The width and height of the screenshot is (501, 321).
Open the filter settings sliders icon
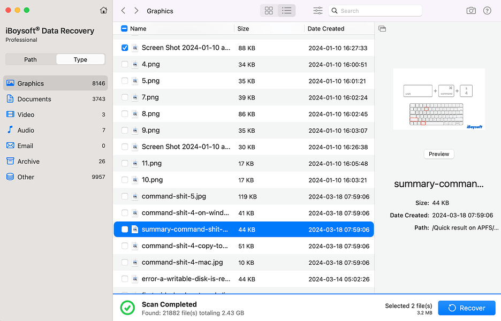[317, 11]
